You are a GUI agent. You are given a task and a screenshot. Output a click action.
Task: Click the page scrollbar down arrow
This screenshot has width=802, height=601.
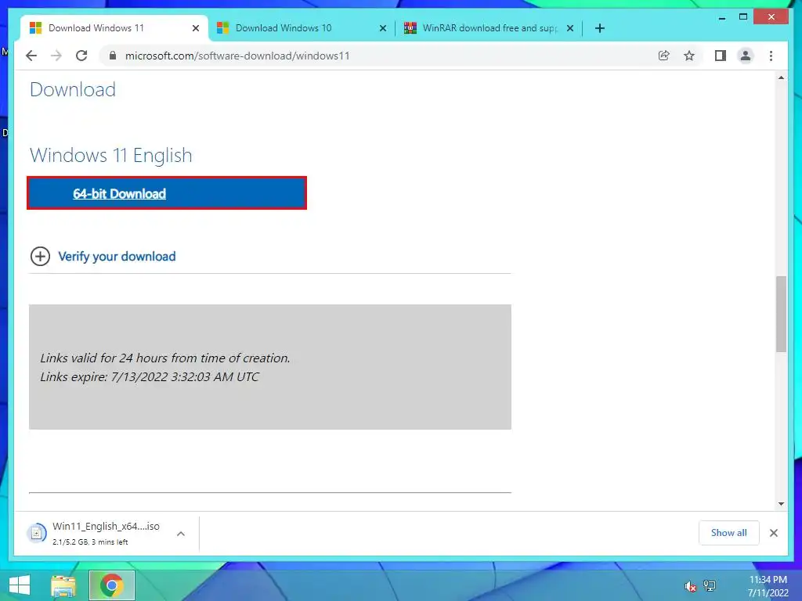781,504
